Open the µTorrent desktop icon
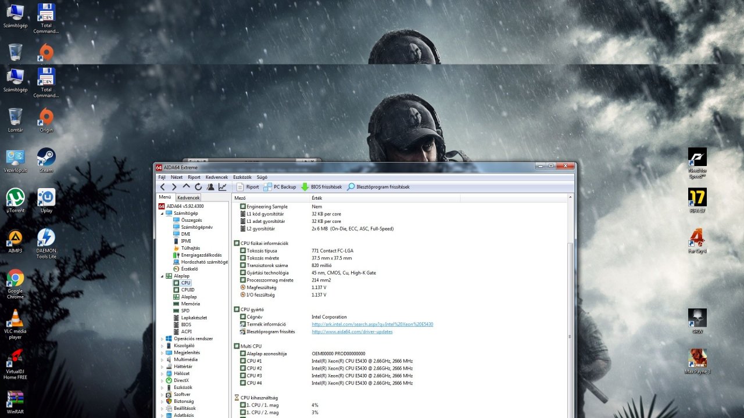744x418 pixels. point(15,200)
